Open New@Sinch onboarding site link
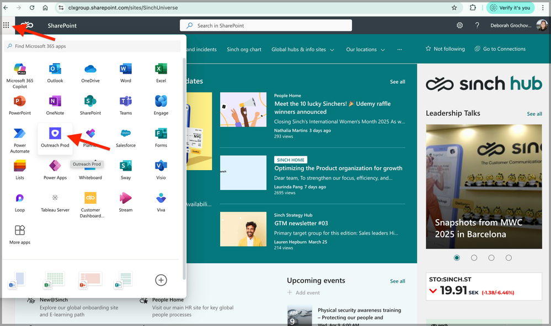Image resolution: width=551 pixels, height=326 pixels. 54,300
